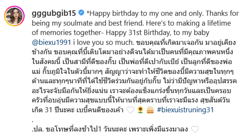Click the blue verified badge
Screen dimensions: 246x137
(x=81, y=13)
